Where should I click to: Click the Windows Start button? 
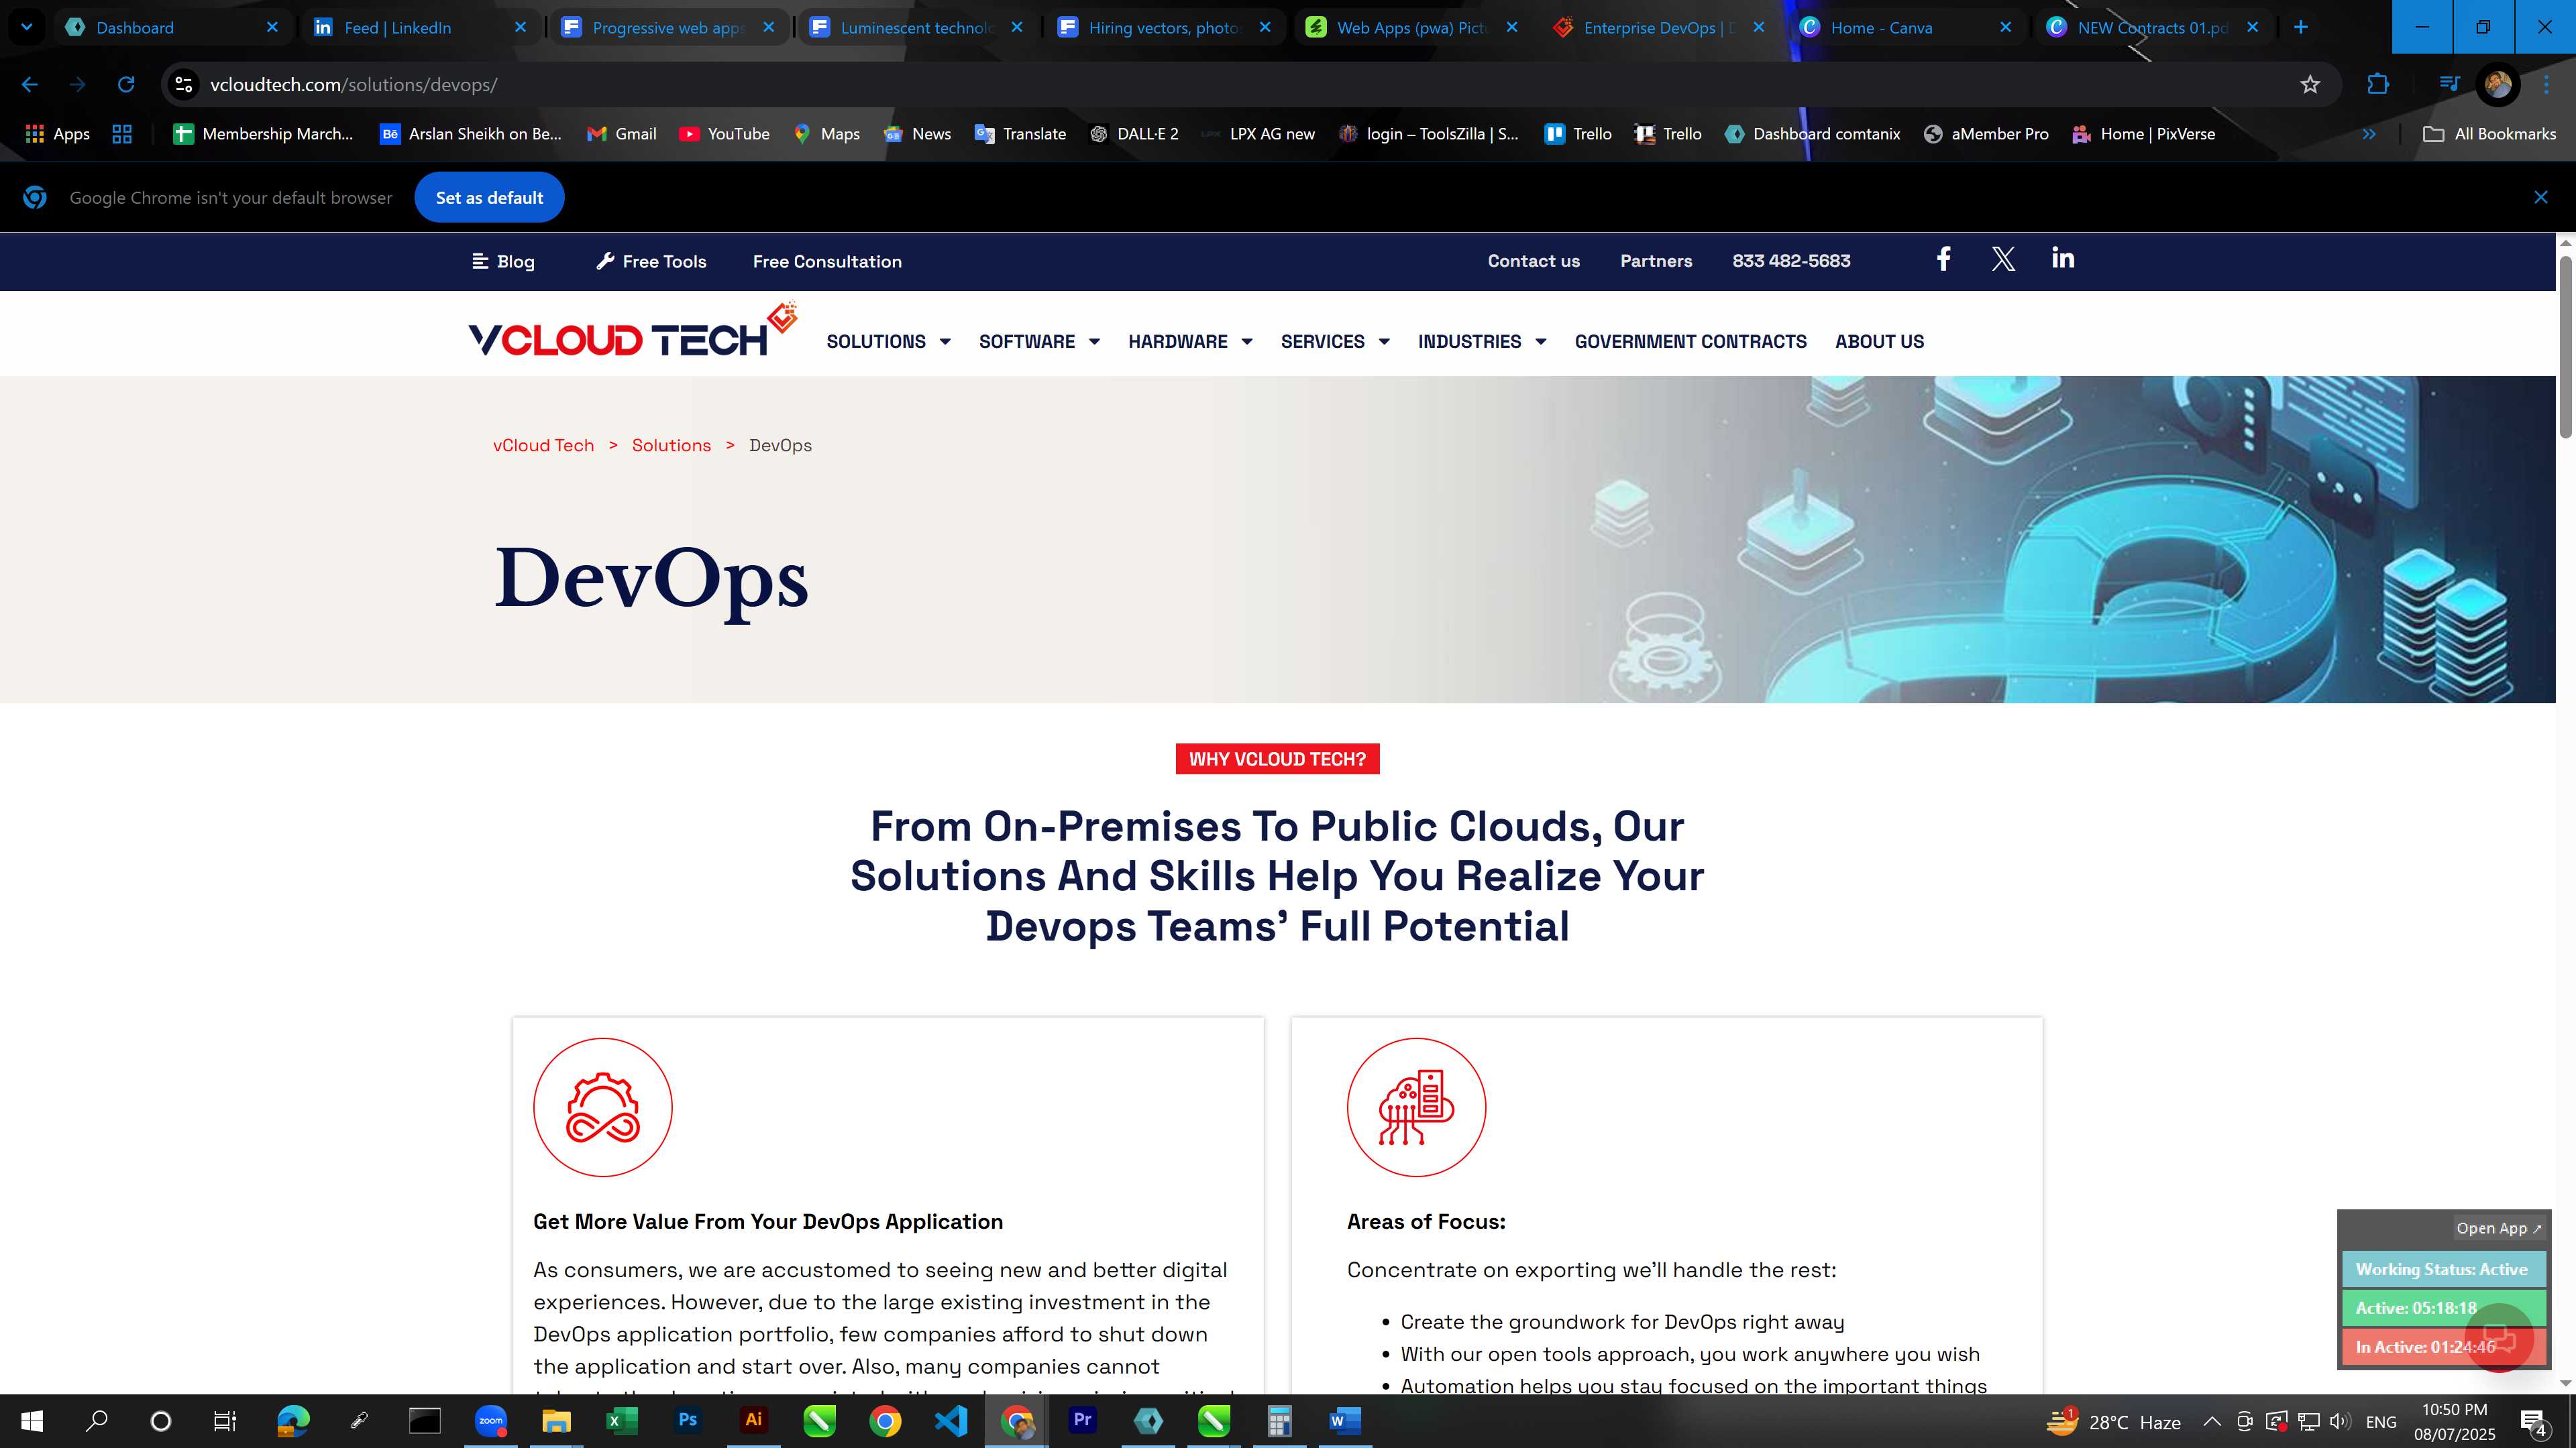32,1420
